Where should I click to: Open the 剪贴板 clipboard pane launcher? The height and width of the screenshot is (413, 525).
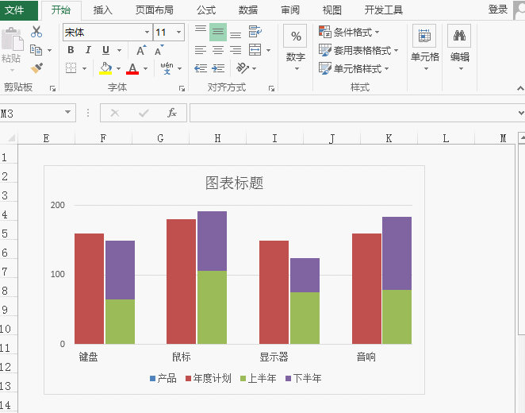coord(52,88)
